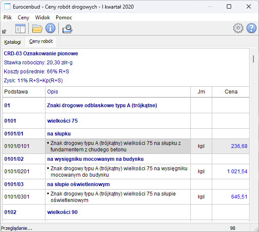Screen dimensions: 259x232
Task: Open settings via the gear icon
Action: tap(238, 29)
